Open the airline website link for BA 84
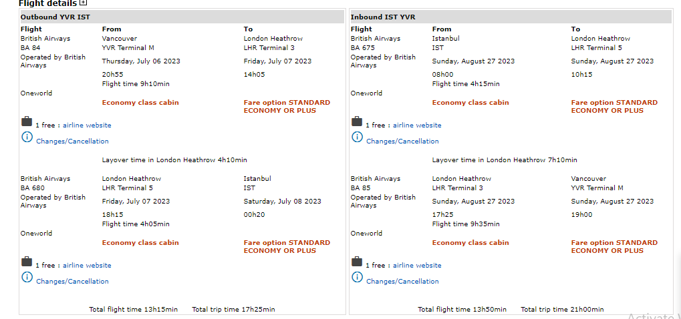Screen dimensions: 681x319 [87, 125]
